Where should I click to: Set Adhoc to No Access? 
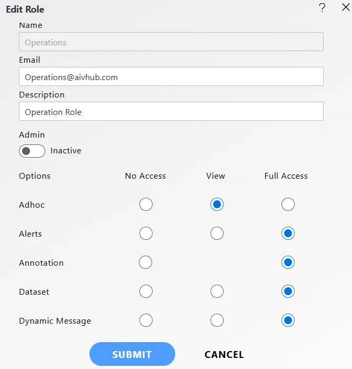[x=146, y=205]
